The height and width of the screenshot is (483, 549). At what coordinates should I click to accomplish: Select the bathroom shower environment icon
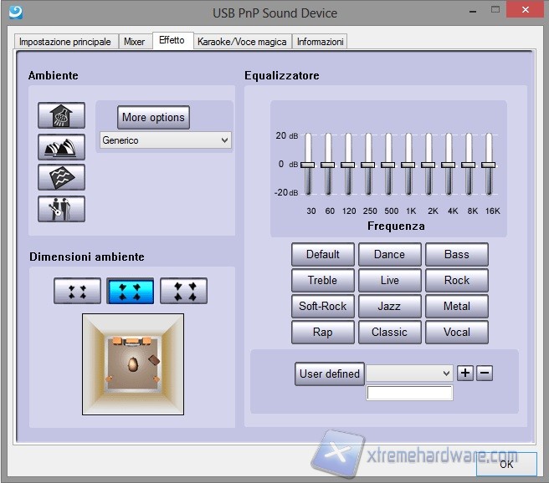[x=61, y=116]
